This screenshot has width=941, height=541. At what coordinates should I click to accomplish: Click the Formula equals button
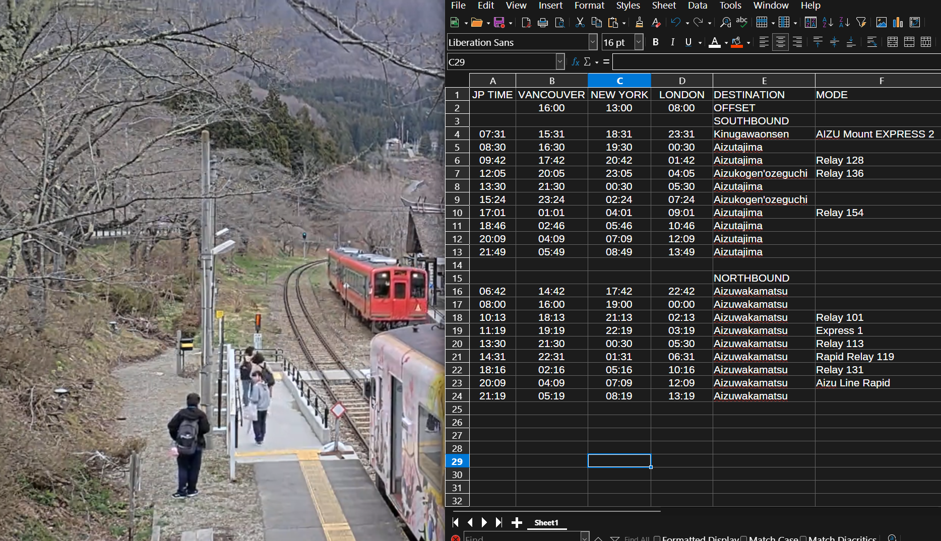(x=606, y=62)
